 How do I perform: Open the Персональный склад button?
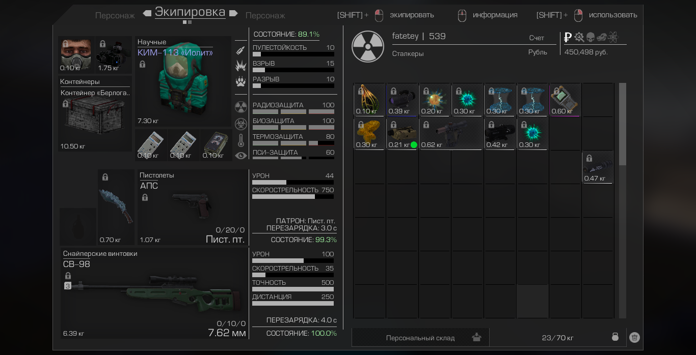click(420, 338)
